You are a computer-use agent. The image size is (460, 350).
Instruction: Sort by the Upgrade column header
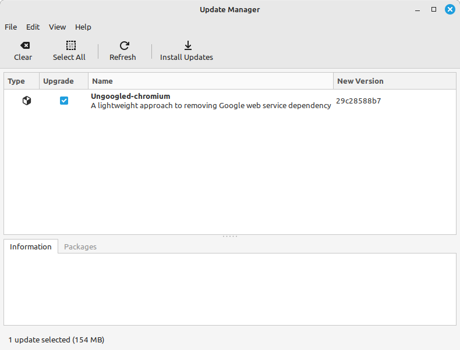[63, 81]
